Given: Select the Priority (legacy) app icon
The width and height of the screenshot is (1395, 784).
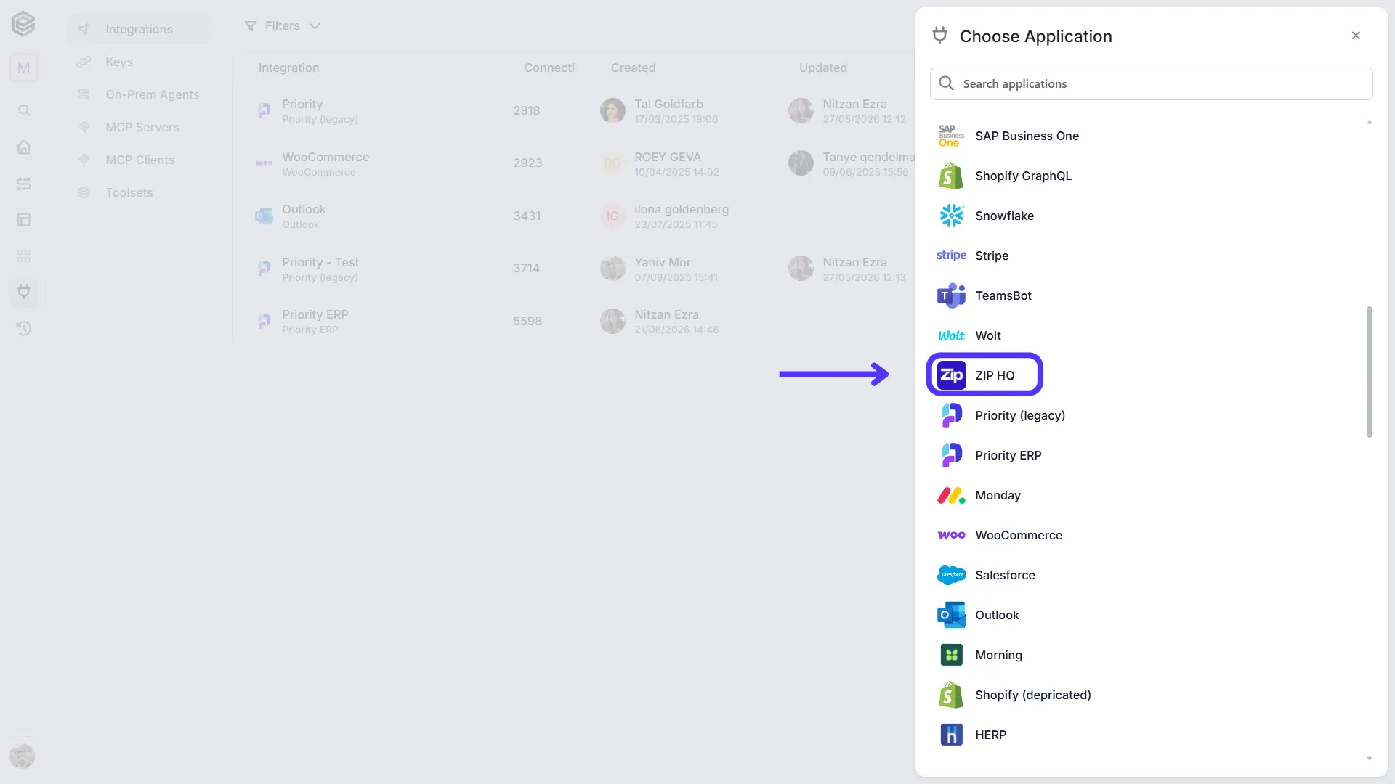Looking at the screenshot, I should (951, 415).
